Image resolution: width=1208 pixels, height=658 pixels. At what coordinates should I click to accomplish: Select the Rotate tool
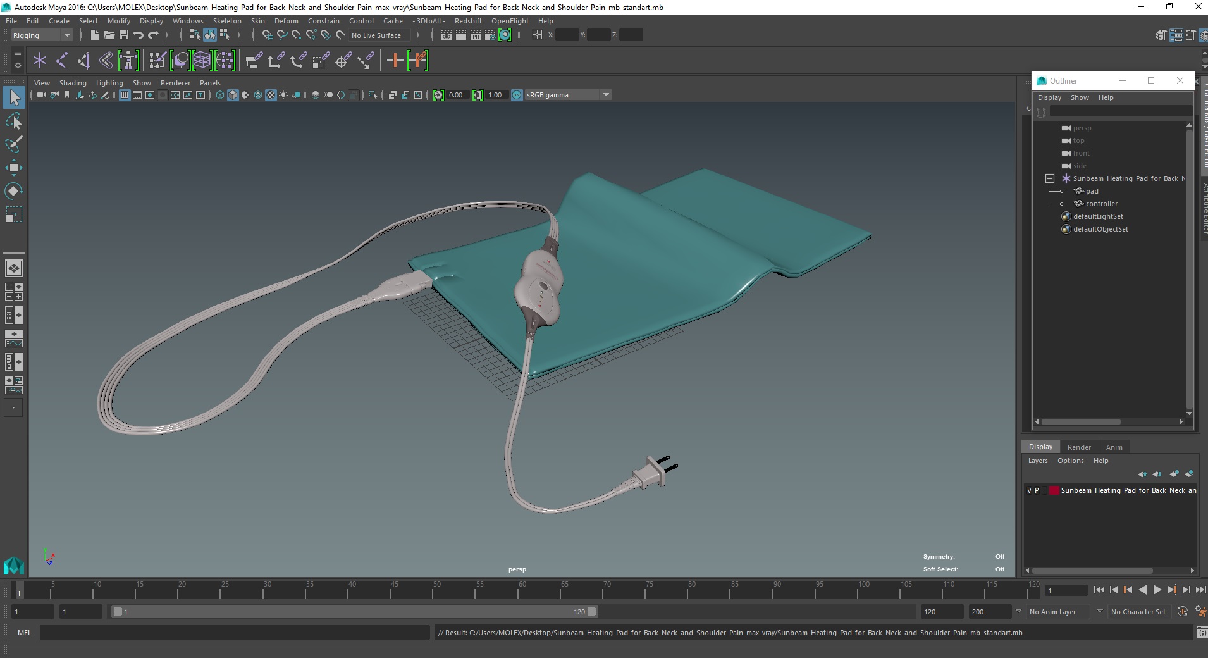pos(14,191)
